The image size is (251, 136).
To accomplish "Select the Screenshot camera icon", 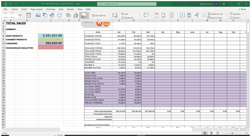I will (x=84, y=15).
